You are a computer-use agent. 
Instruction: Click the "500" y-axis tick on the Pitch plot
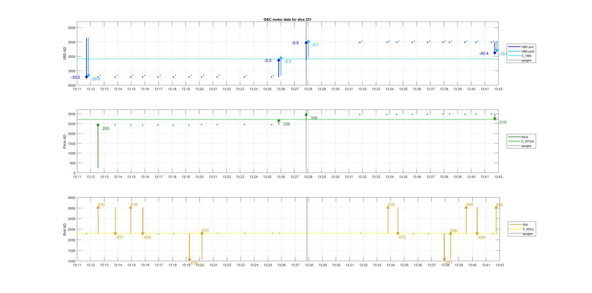point(72,163)
